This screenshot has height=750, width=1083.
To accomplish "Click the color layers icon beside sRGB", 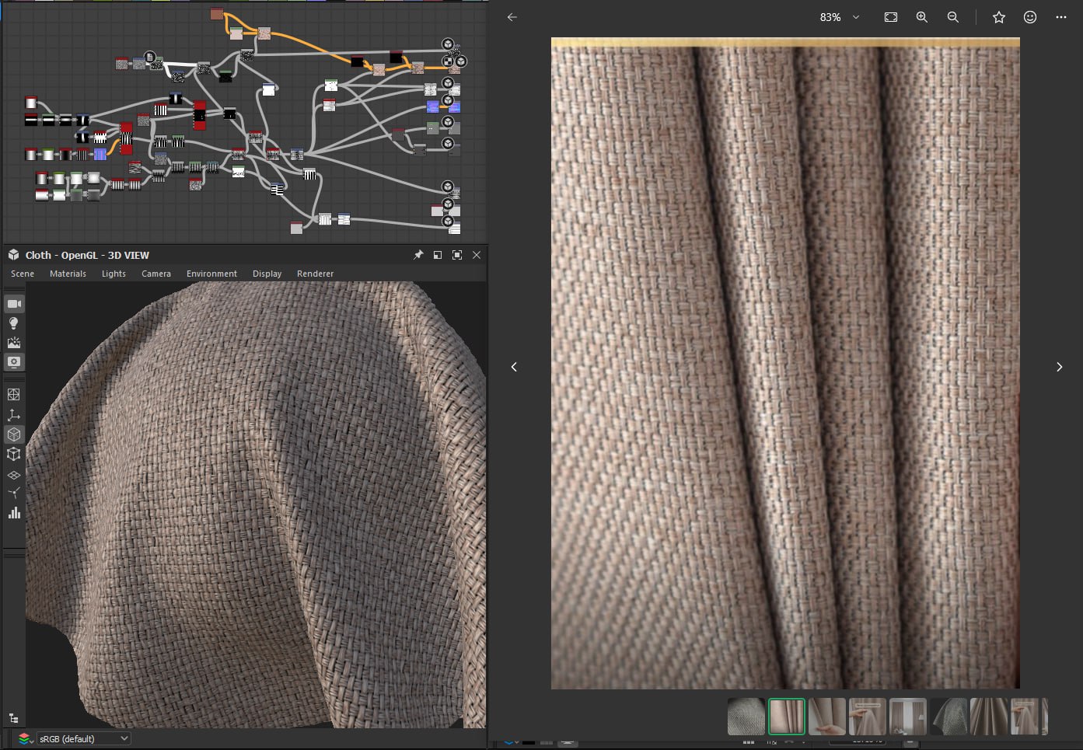I will (24, 738).
